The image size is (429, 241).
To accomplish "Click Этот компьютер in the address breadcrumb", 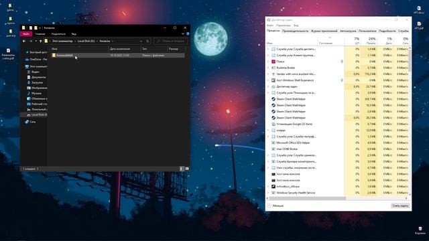I will click(x=62, y=42).
